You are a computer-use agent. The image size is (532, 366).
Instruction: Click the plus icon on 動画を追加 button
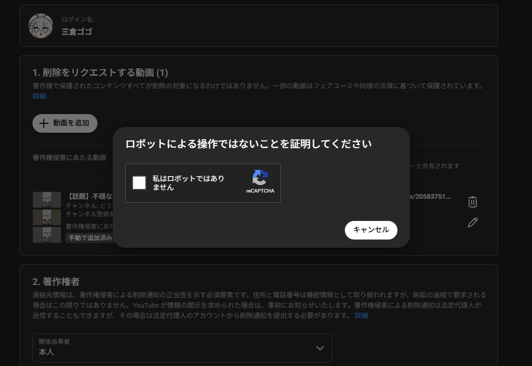[x=43, y=123]
